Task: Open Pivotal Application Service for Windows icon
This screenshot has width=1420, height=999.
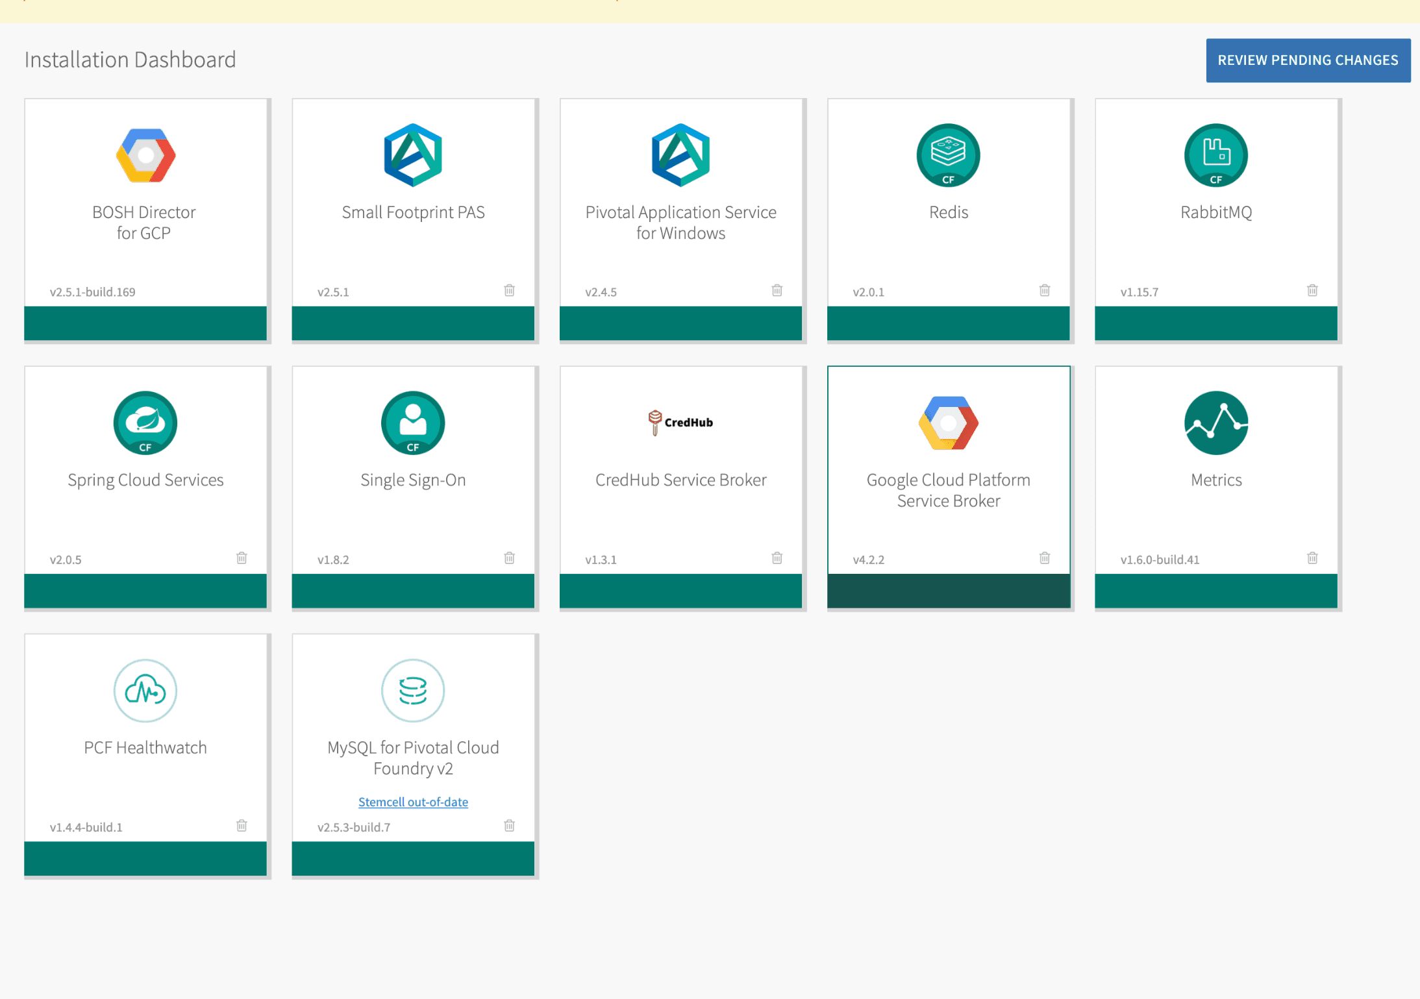Action: (680, 155)
